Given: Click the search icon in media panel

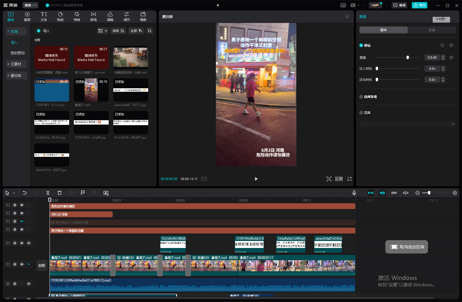Looking at the screenshot, I should click(x=149, y=31).
